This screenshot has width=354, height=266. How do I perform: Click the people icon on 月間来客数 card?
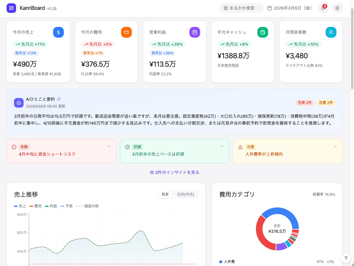coord(331,32)
